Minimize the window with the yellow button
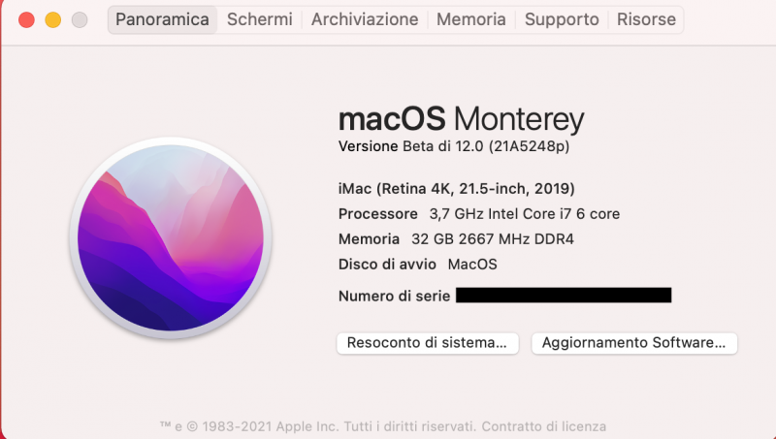Viewport: 776px width, 439px height. [x=52, y=19]
